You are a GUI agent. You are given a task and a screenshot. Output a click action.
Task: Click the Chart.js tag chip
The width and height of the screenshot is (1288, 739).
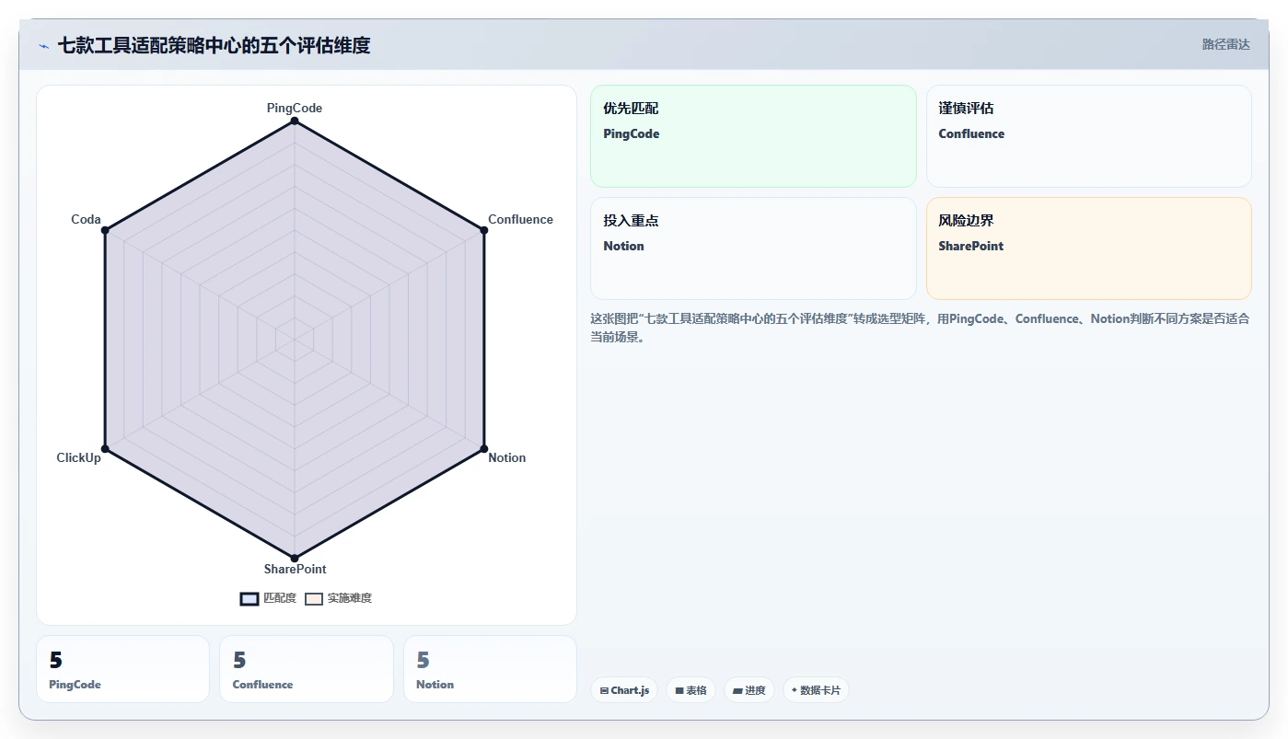click(x=624, y=690)
